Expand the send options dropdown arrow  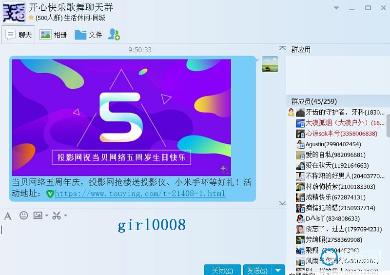(278, 270)
